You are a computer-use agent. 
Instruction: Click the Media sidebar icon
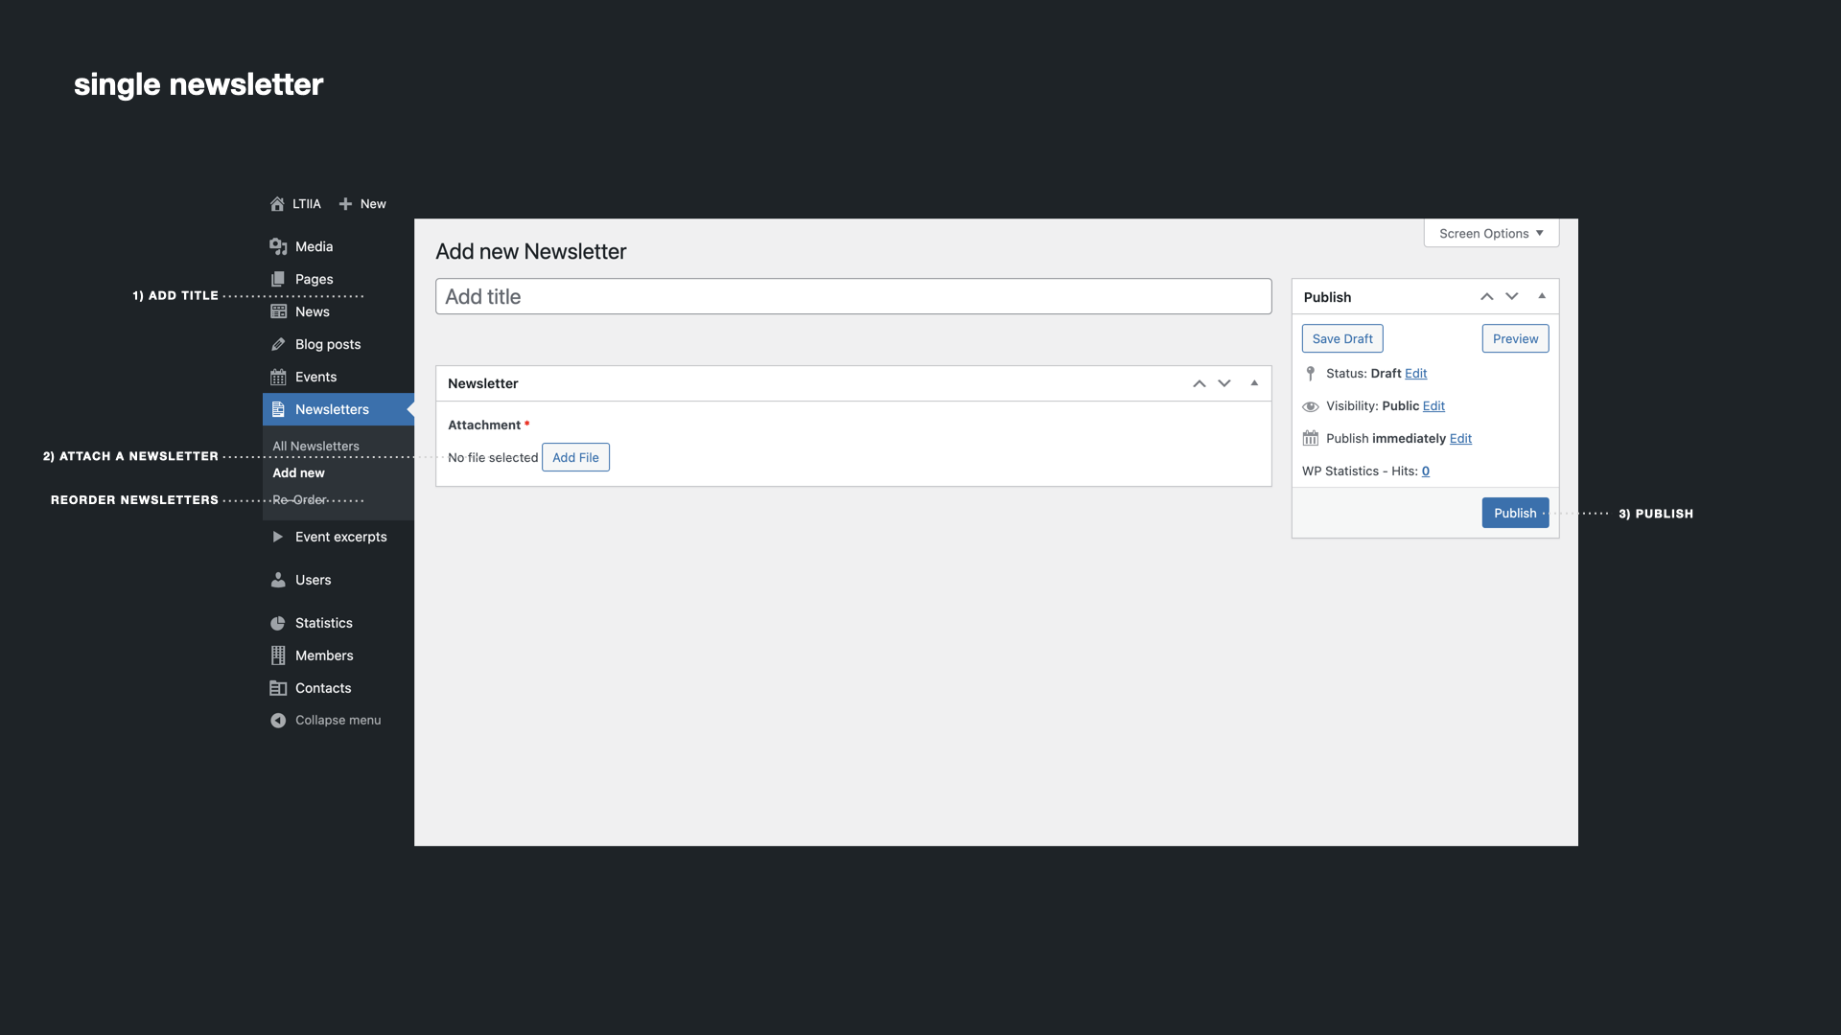[x=278, y=246]
